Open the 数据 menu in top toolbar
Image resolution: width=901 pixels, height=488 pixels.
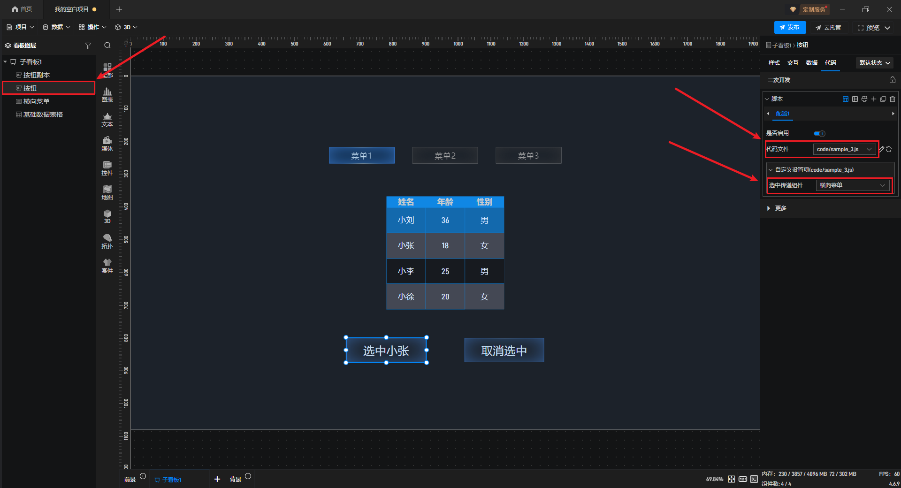(56, 27)
